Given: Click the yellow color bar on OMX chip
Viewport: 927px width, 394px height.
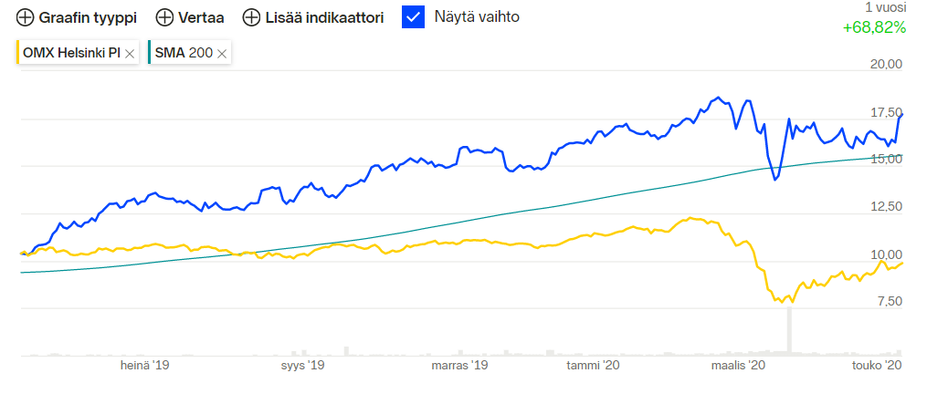Looking at the screenshot, I should 18,53.
